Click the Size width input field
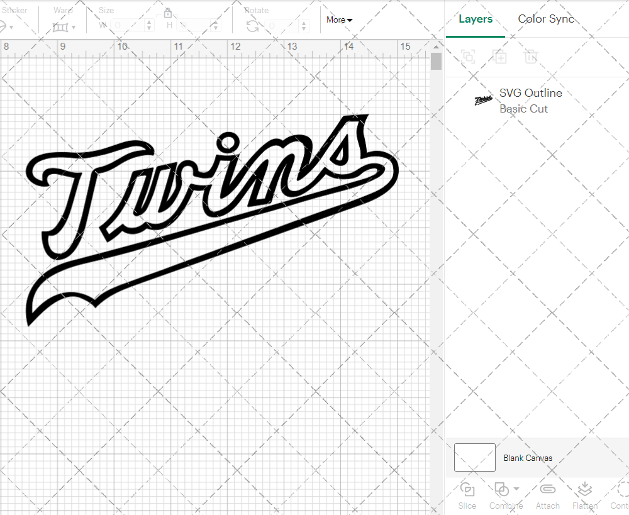 (127, 26)
